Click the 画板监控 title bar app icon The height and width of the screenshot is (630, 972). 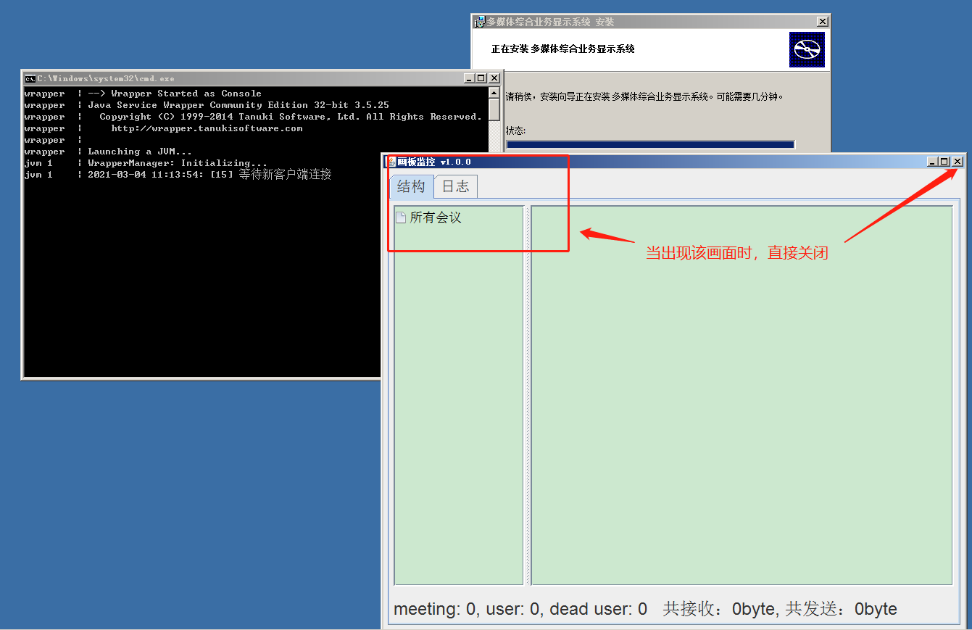(x=391, y=162)
